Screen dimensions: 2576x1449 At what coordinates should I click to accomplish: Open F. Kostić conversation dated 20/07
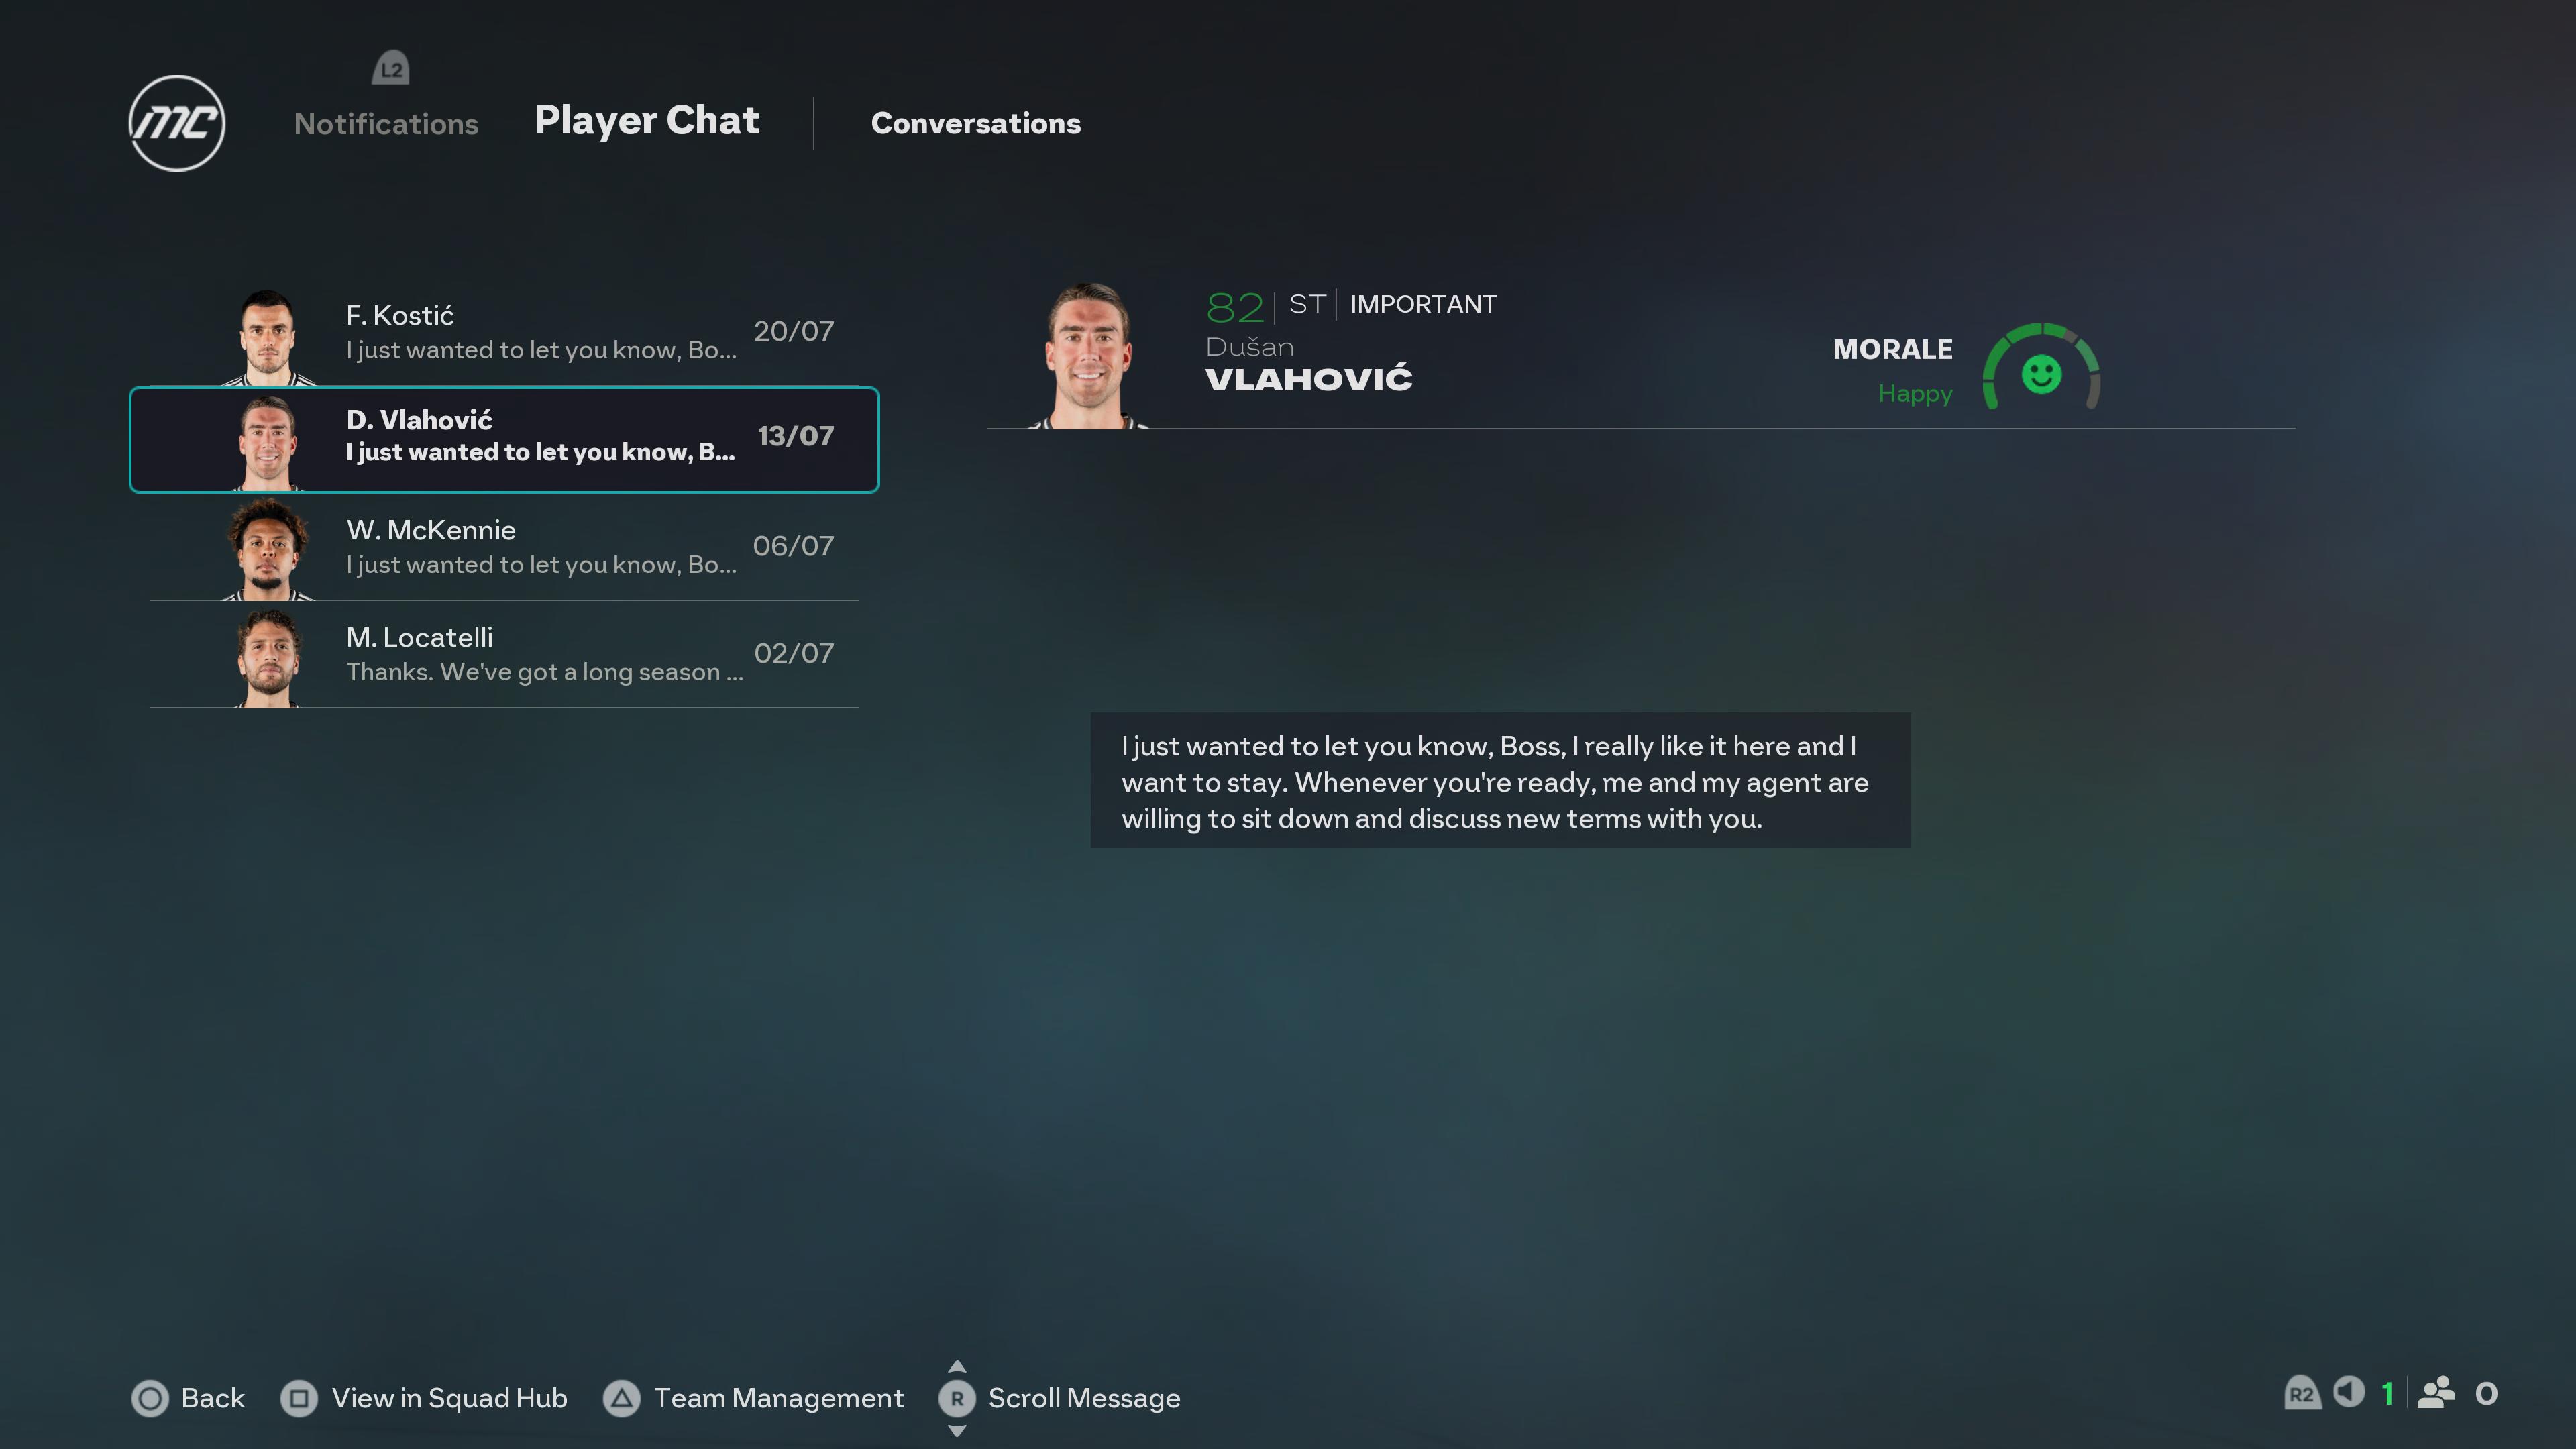click(x=504, y=333)
